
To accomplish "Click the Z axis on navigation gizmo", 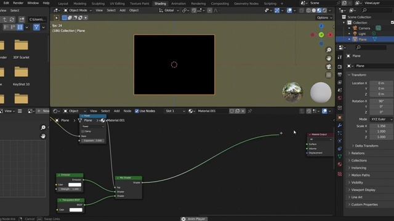I will (x=321, y=26).
